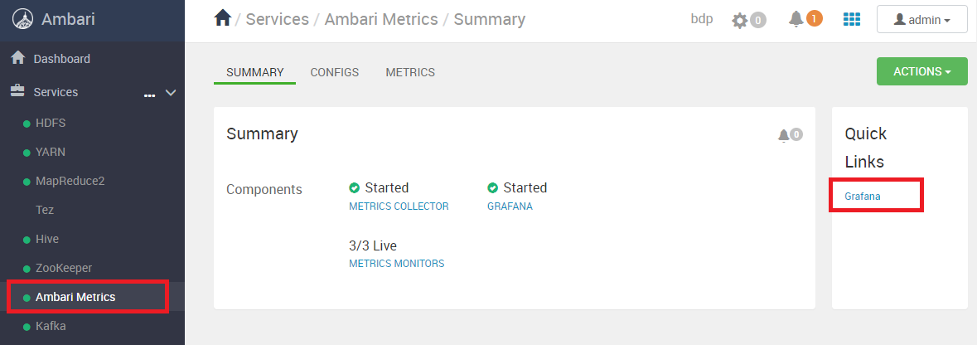This screenshot has width=977, height=345.
Task: Select Kafka in services list
Action: click(x=51, y=326)
